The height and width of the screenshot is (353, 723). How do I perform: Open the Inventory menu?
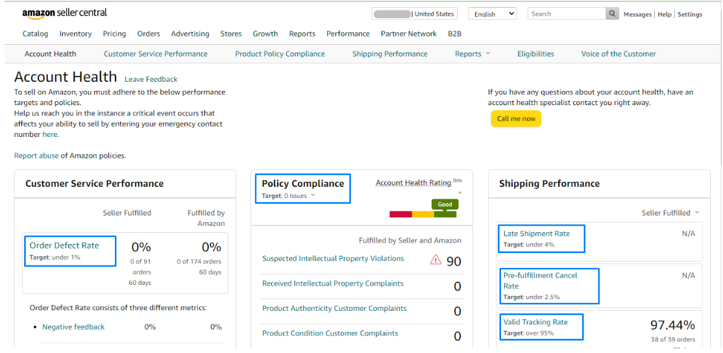click(x=75, y=34)
